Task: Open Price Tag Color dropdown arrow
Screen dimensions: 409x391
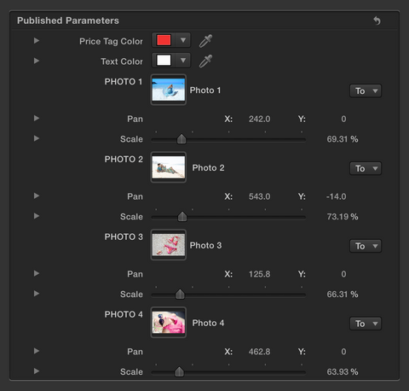Action: 183,40
